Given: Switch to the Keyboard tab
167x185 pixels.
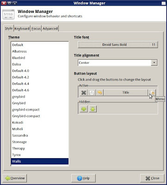Looking at the screenshot, I should tap(22, 29).
